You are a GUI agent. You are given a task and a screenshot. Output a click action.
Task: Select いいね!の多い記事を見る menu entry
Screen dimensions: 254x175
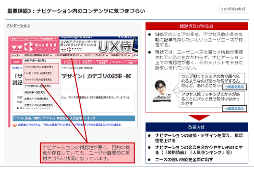[x=38, y=73]
